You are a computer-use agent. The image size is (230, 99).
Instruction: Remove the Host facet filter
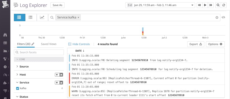(x=61, y=75)
